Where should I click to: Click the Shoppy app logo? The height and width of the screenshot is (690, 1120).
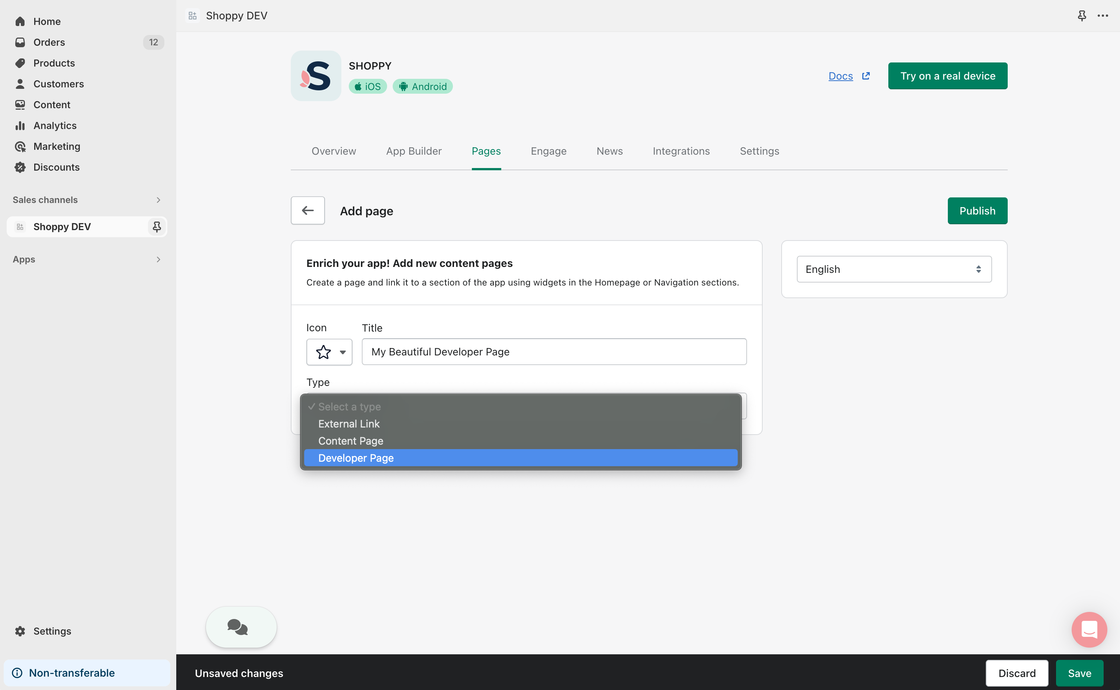pos(316,76)
